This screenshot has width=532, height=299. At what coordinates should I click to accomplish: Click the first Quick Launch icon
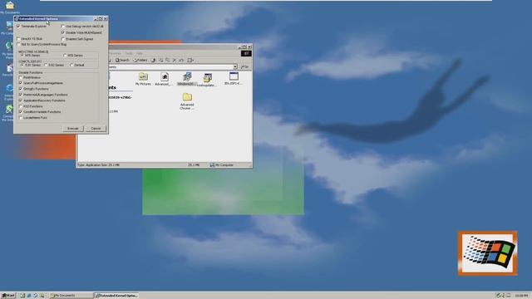22,296
